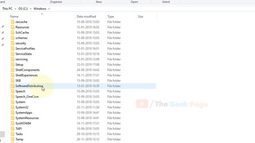Select the ServiceProfiles folder icon

(x=12, y=48)
